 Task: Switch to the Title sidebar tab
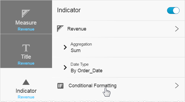point(26,51)
